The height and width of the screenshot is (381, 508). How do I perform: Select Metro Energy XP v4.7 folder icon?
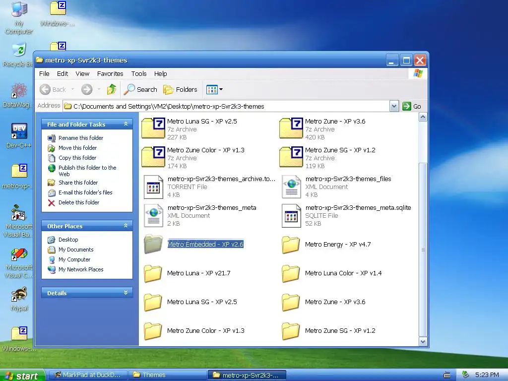pos(291,244)
